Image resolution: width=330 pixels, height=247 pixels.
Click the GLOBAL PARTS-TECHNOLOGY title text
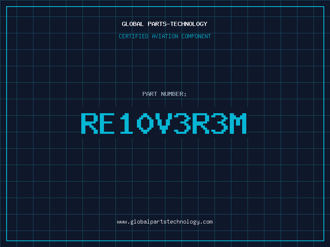click(165, 24)
